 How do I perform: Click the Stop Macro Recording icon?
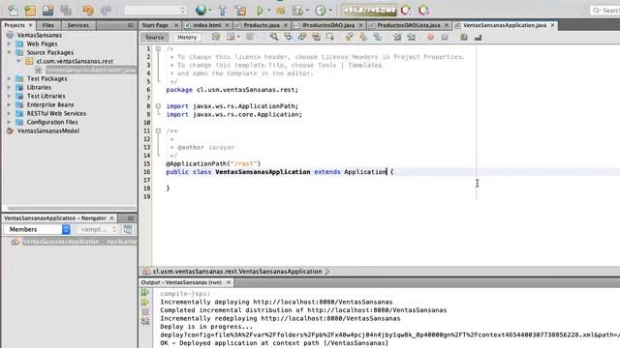point(445,37)
